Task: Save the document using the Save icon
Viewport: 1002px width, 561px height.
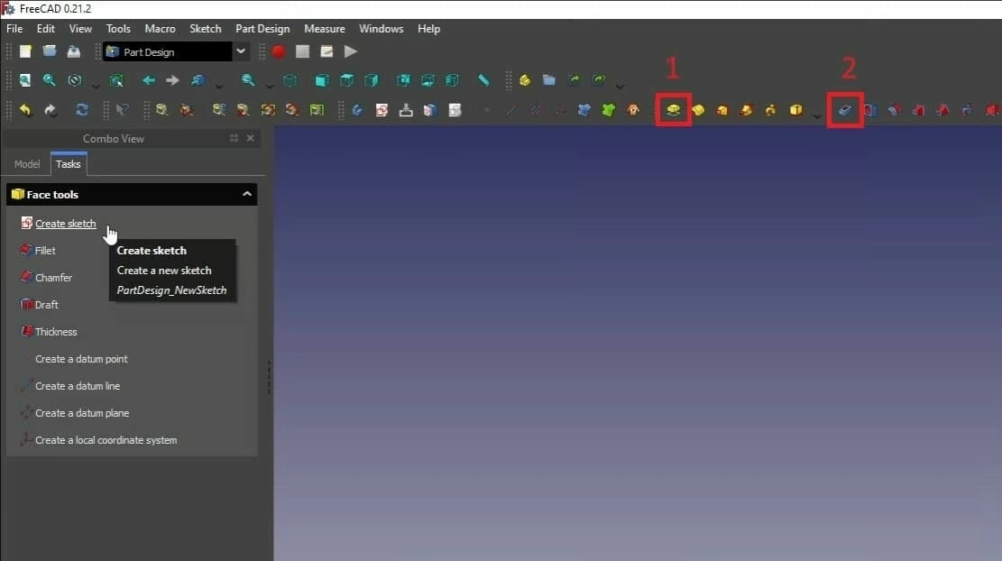Action: point(74,51)
